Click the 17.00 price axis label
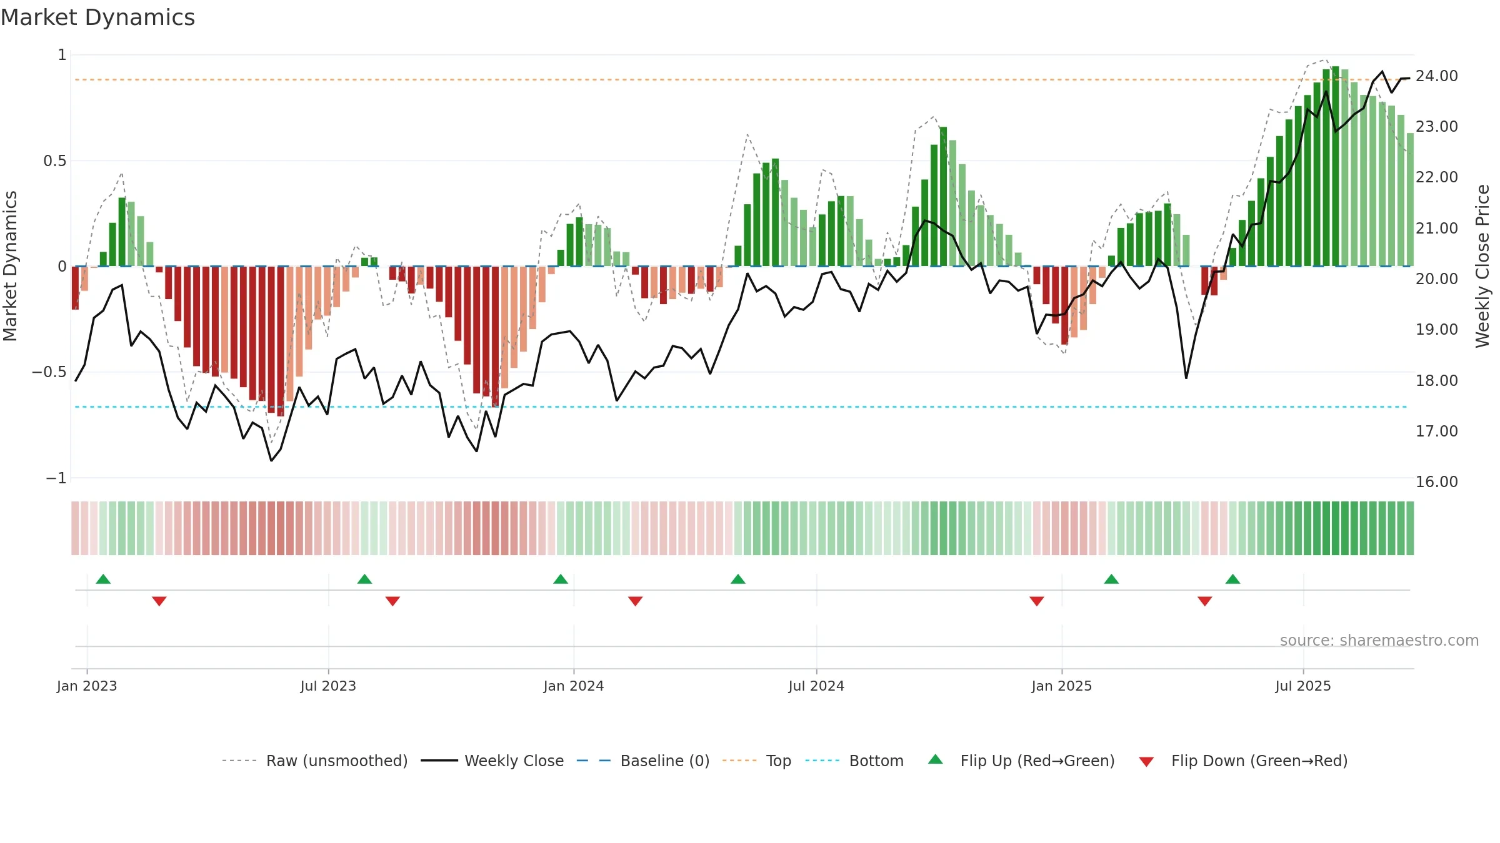 click(x=1437, y=431)
